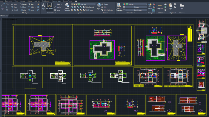This screenshot has width=209, height=117.
Task: Open the linetype Continuous dropdown
Action: point(146,10)
